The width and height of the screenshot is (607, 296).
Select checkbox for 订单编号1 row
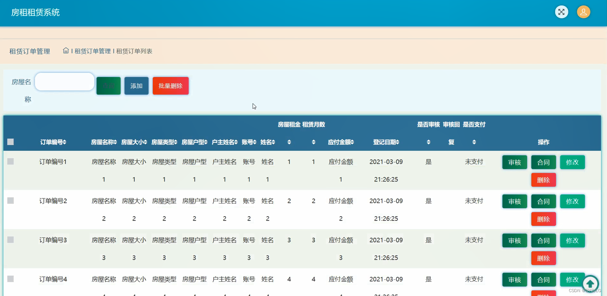coord(10,161)
